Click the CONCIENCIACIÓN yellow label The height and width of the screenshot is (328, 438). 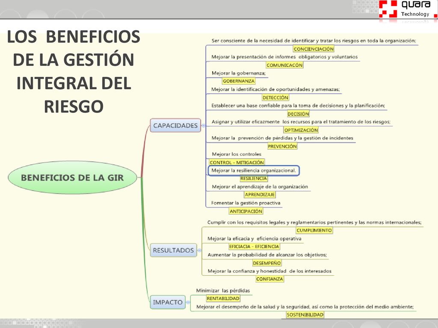(x=314, y=49)
